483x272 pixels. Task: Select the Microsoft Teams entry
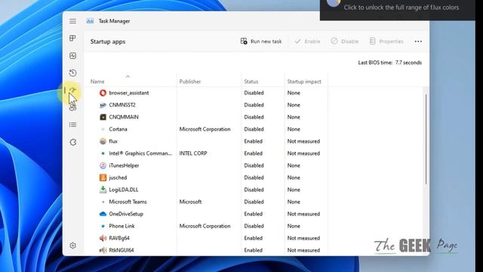206,202
